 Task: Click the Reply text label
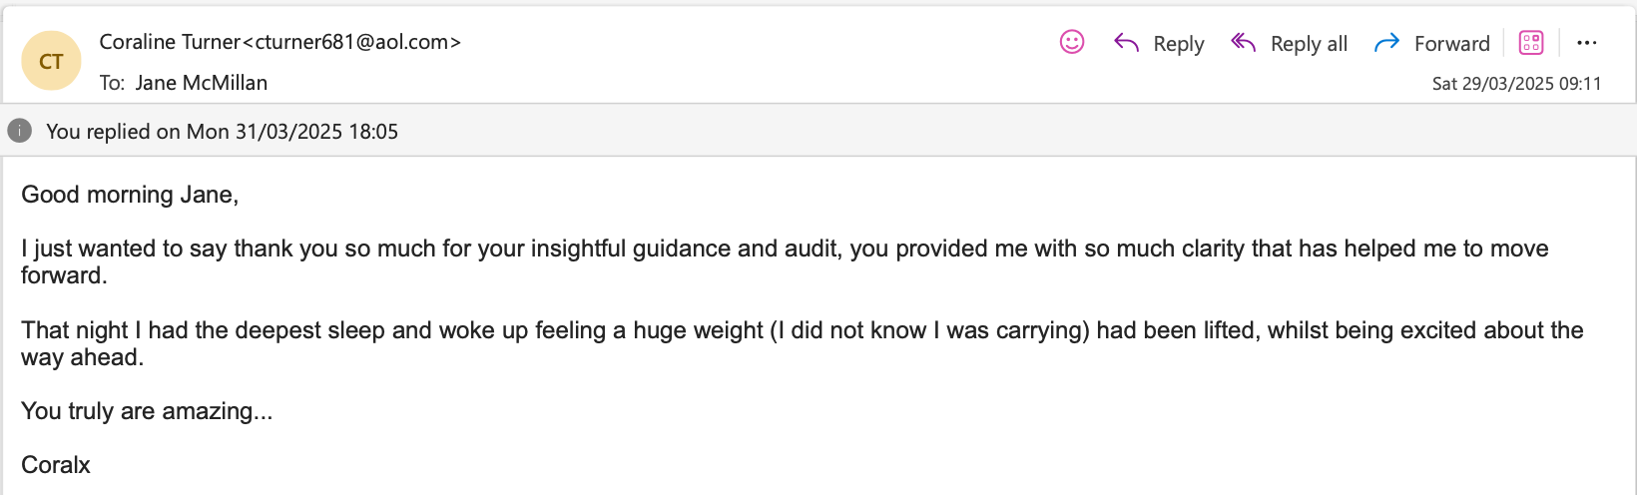(x=1179, y=44)
